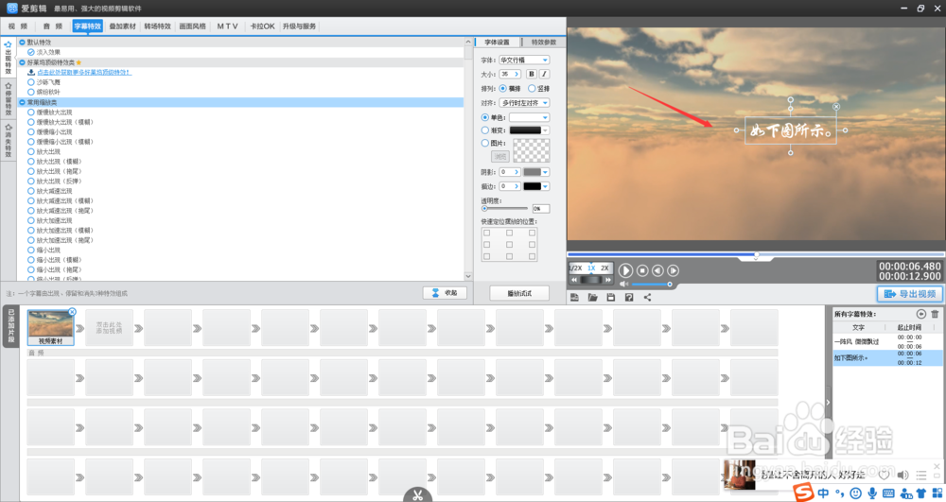Collapse the 默认特效 category
Viewport: 946px width, 502px height.
23,43
